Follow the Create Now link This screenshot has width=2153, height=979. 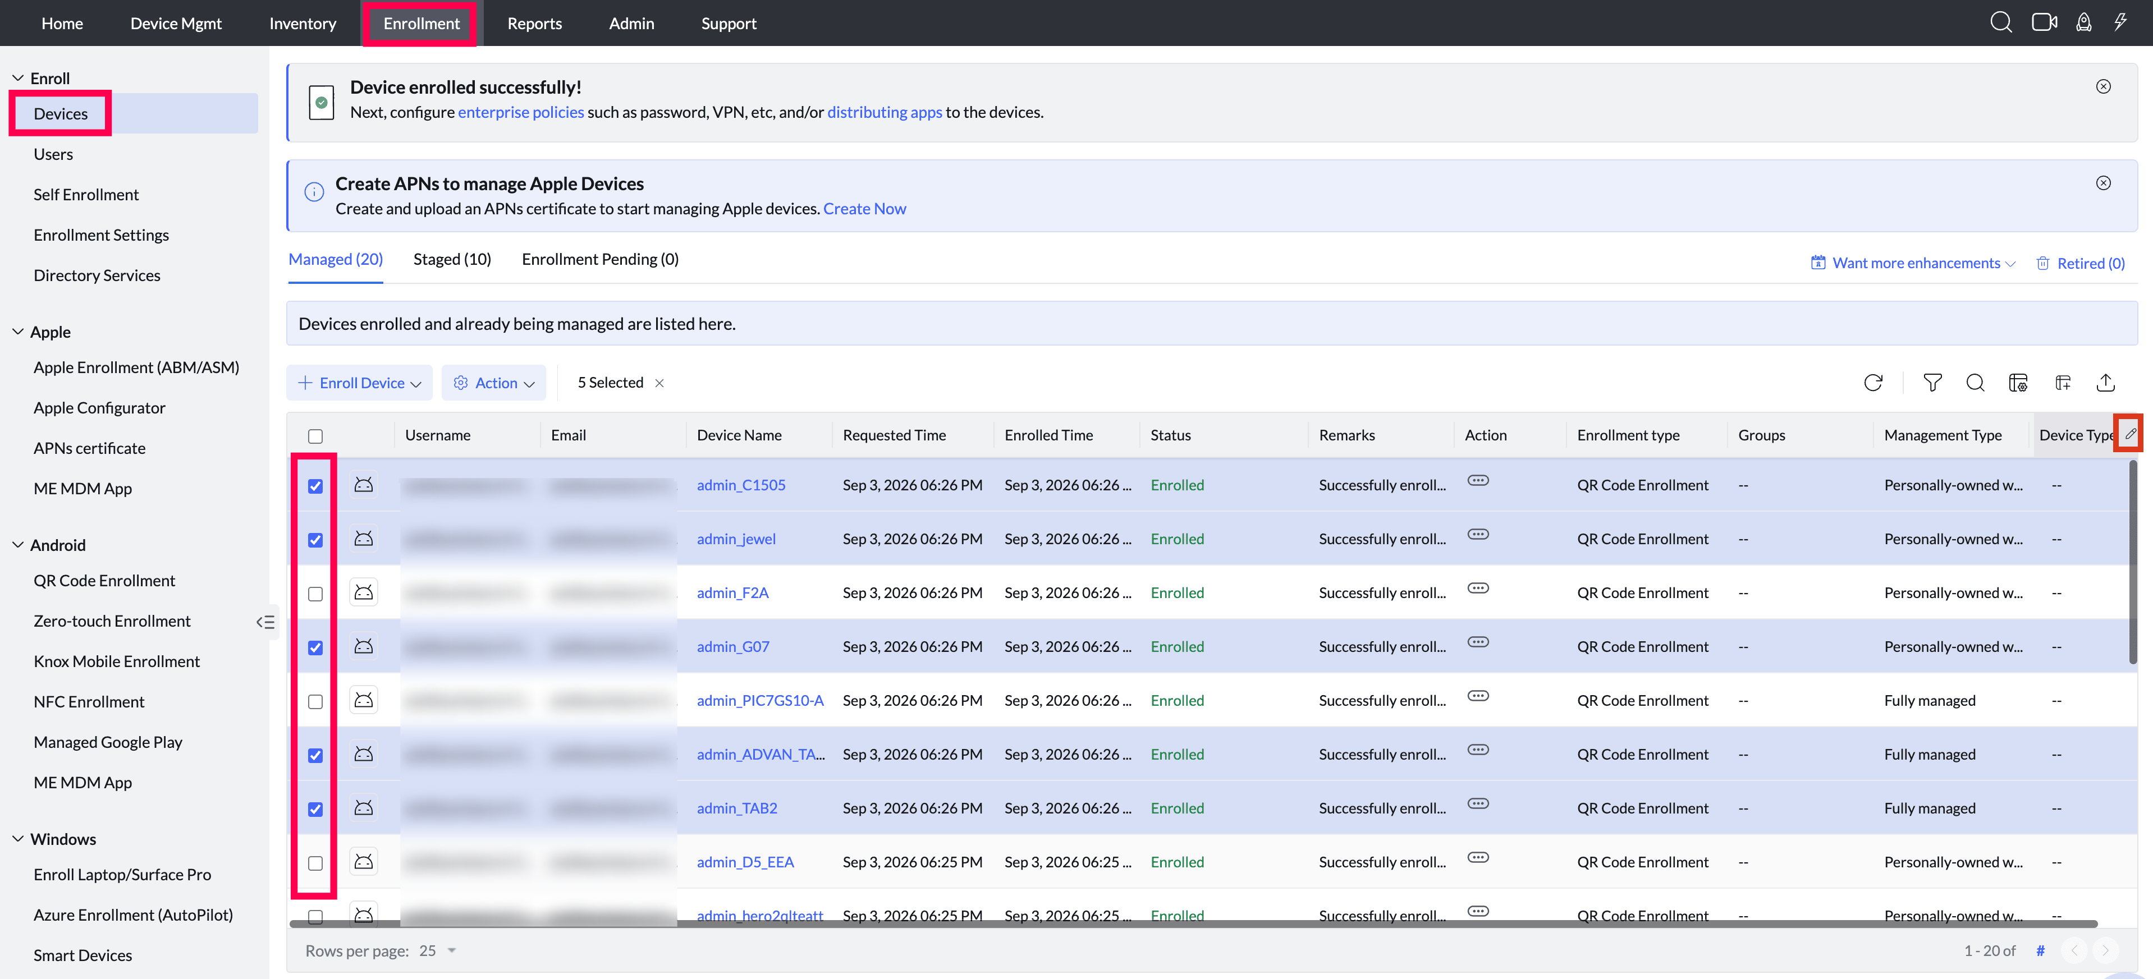tap(864, 208)
